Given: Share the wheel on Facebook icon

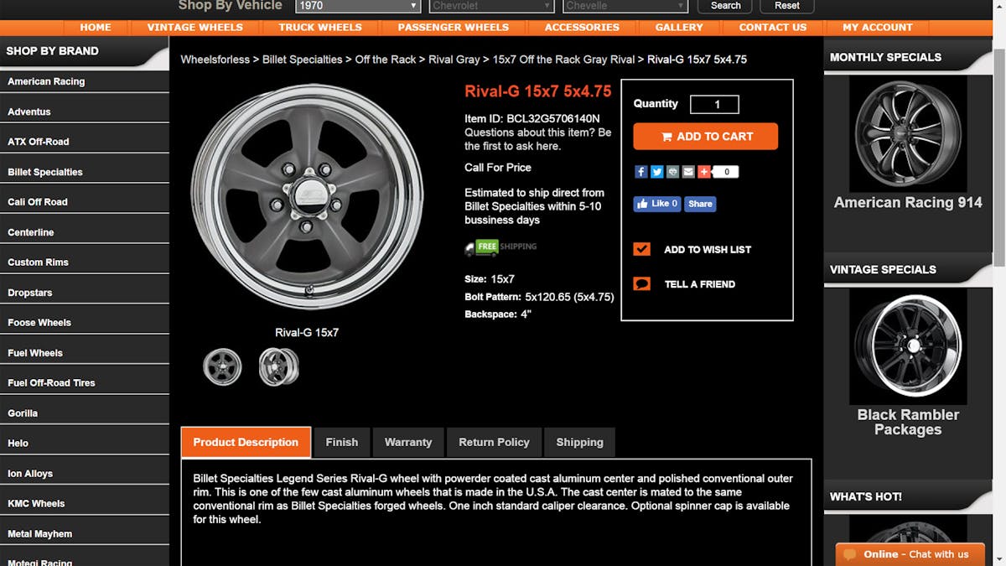Looking at the screenshot, I should [x=640, y=172].
